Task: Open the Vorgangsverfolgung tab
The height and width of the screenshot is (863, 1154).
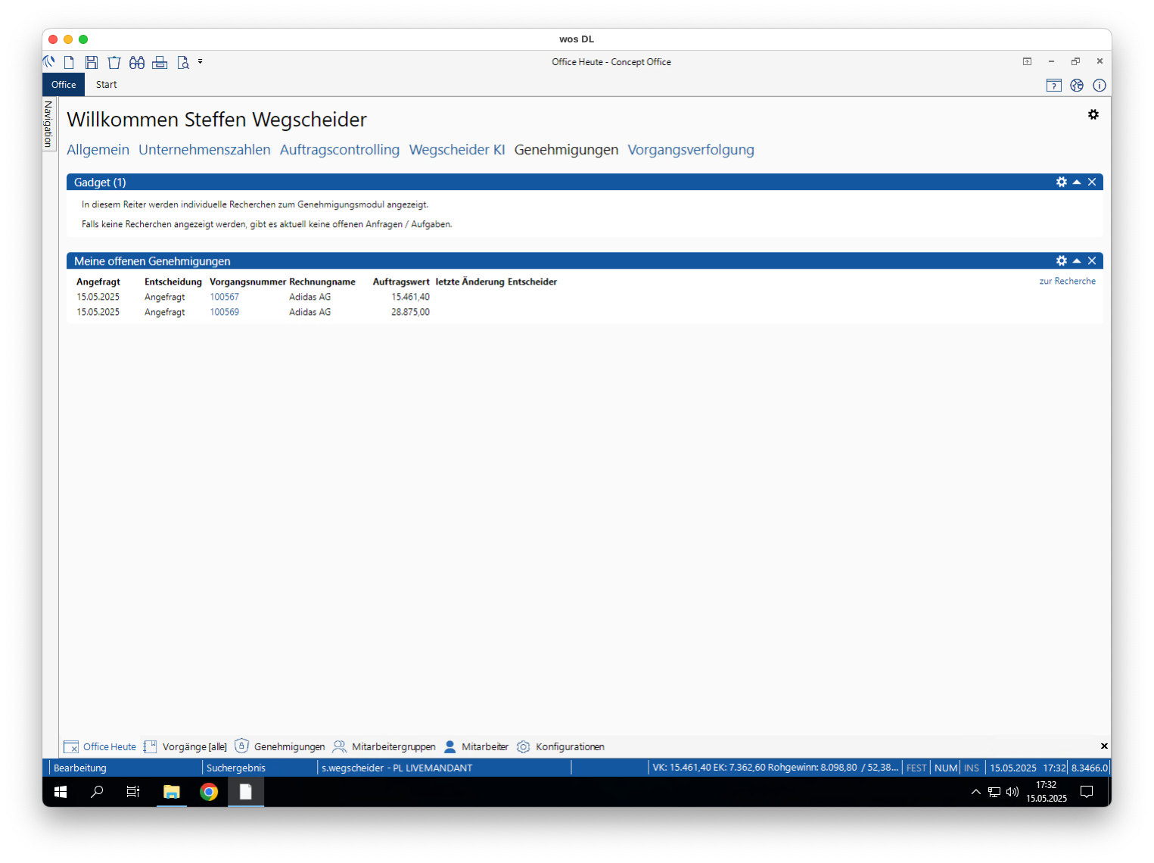Action: 691,150
